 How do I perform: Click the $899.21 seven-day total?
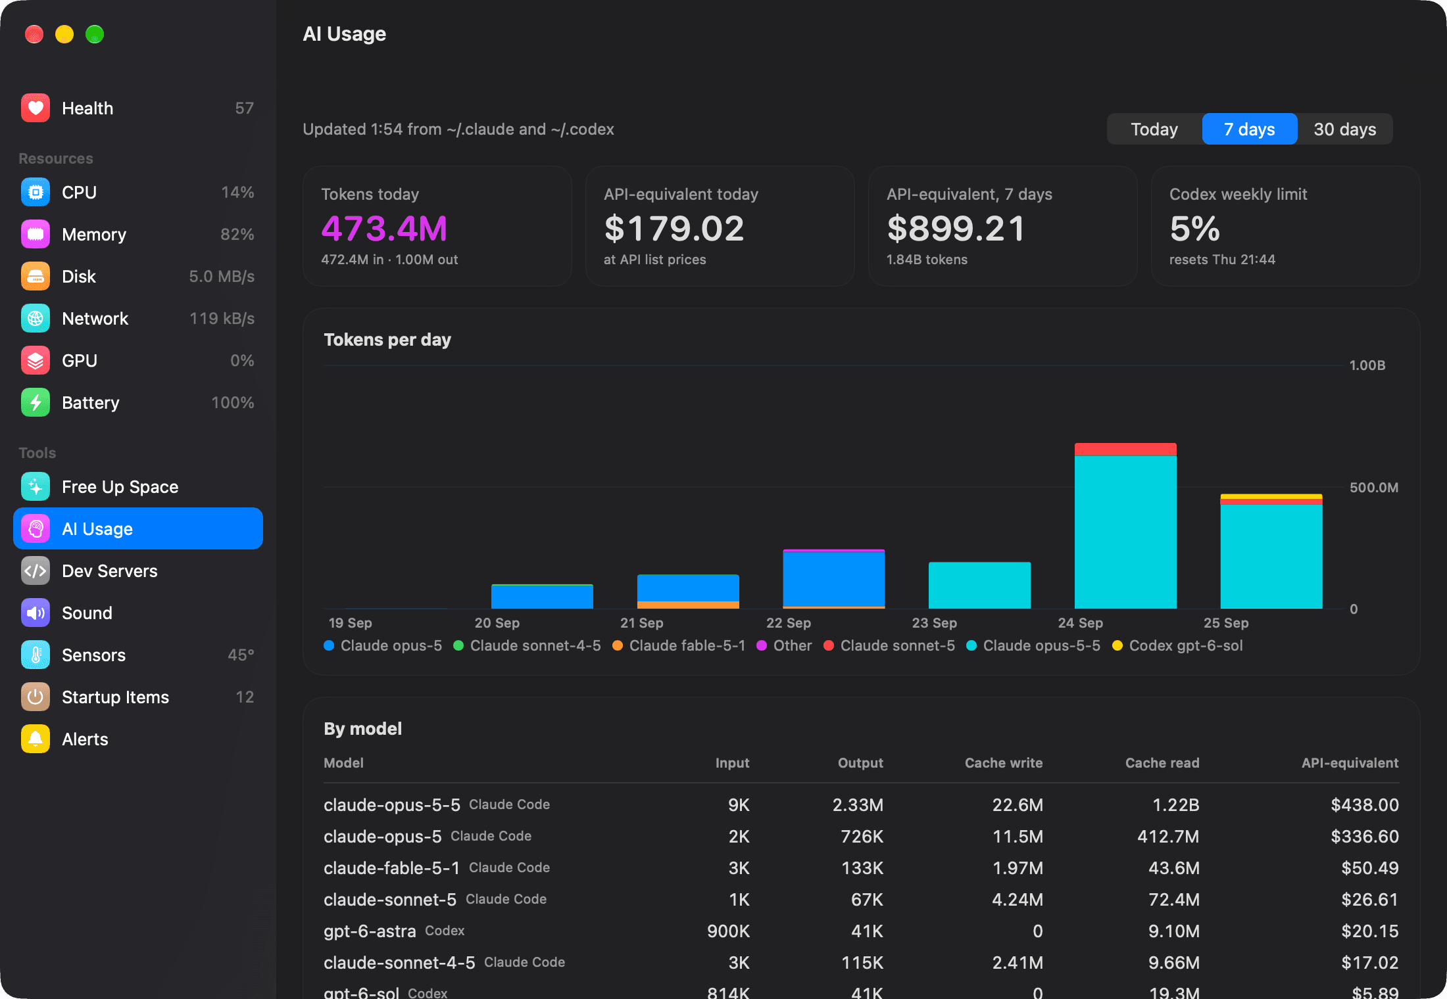[956, 228]
